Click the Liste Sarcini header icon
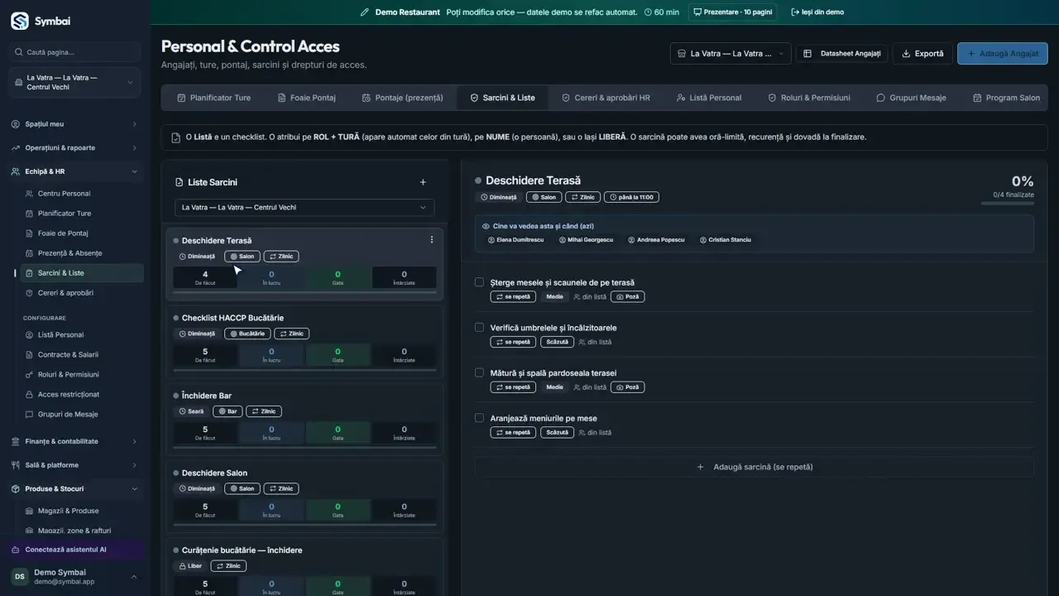Image resolution: width=1059 pixels, height=596 pixels. [180, 182]
